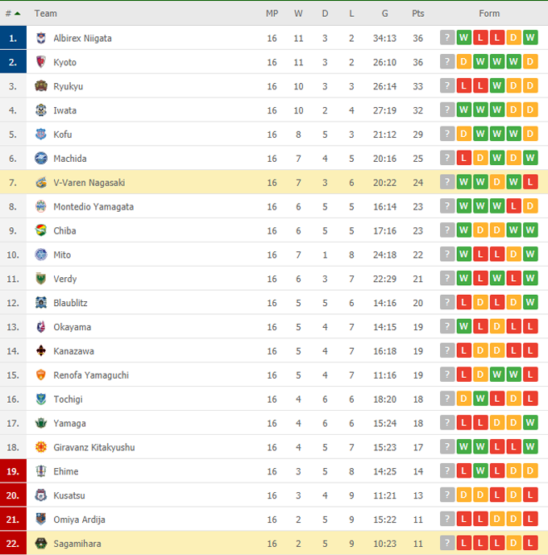Screen dimensions: 548x555
Task: Open the Machida team link
Action: 70,159
